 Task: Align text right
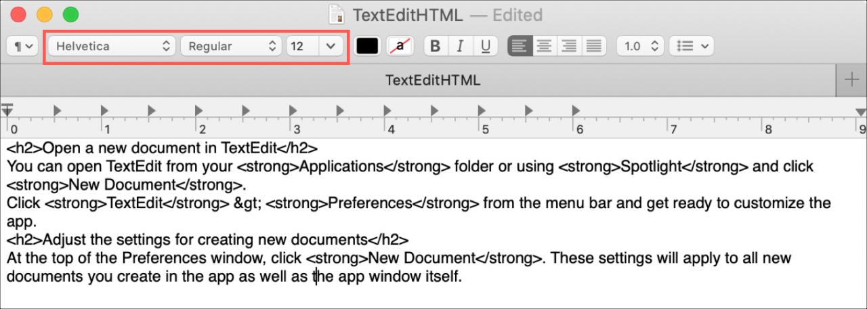point(569,46)
